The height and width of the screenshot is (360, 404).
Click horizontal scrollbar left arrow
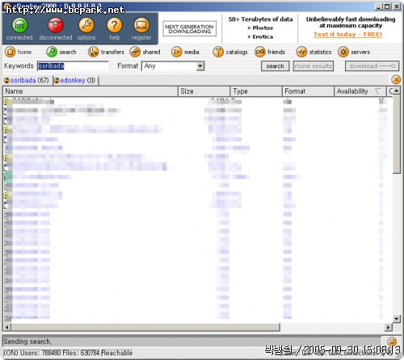coord(7,328)
